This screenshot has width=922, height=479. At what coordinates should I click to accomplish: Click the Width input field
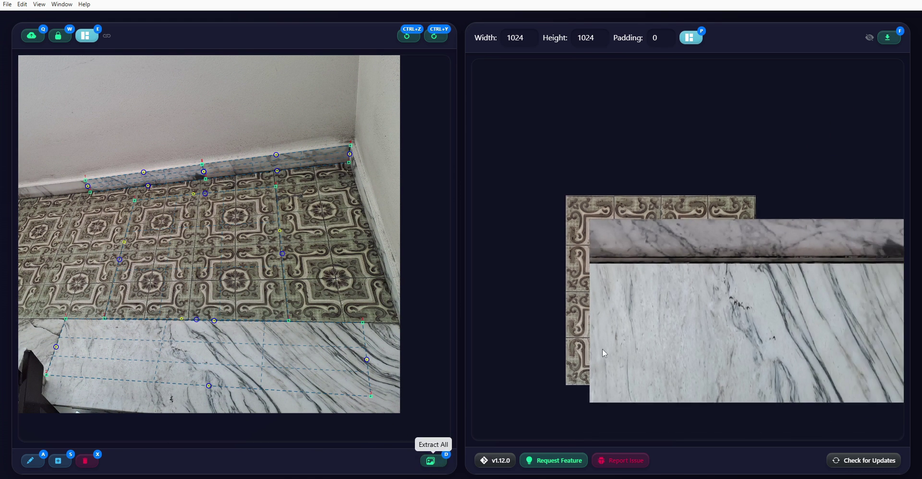coord(519,38)
